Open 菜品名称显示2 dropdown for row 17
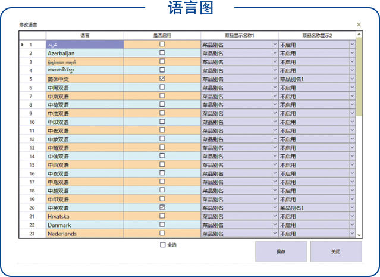 pyautogui.click(x=352, y=182)
